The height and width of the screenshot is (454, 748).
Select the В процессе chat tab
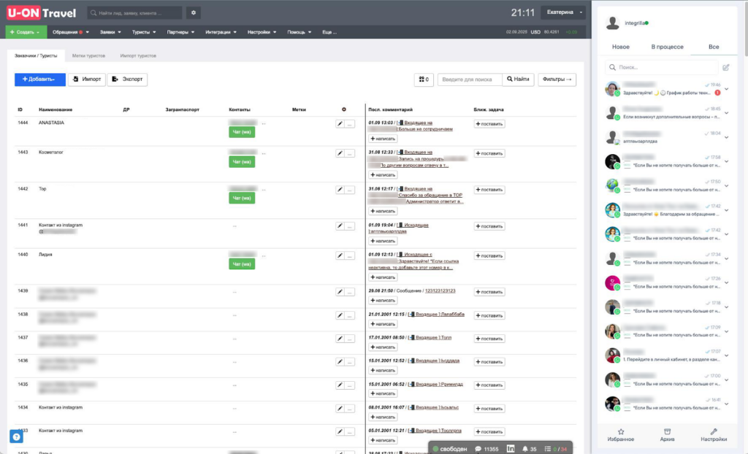click(x=667, y=47)
